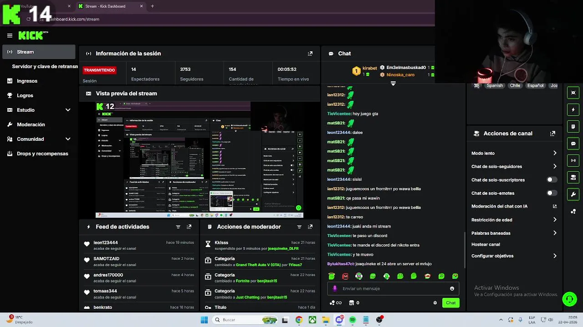Image resolution: width=583 pixels, height=327 pixels.
Task: Click the broadcast signal sidebar shortcut
Action: click(573, 160)
